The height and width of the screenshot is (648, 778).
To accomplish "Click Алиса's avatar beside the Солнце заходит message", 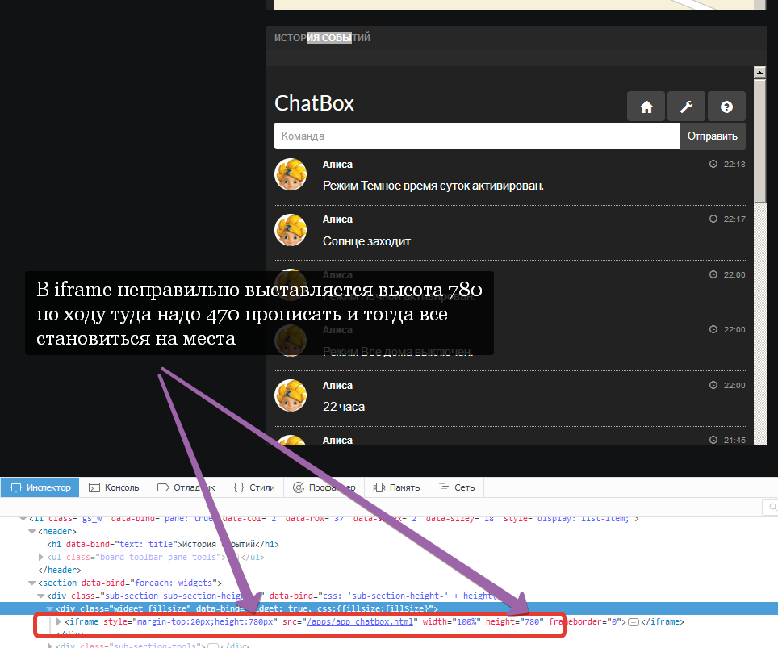I will (291, 229).
